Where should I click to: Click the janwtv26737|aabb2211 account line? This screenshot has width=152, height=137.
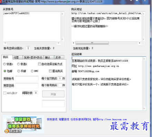click(x=16, y=13)
